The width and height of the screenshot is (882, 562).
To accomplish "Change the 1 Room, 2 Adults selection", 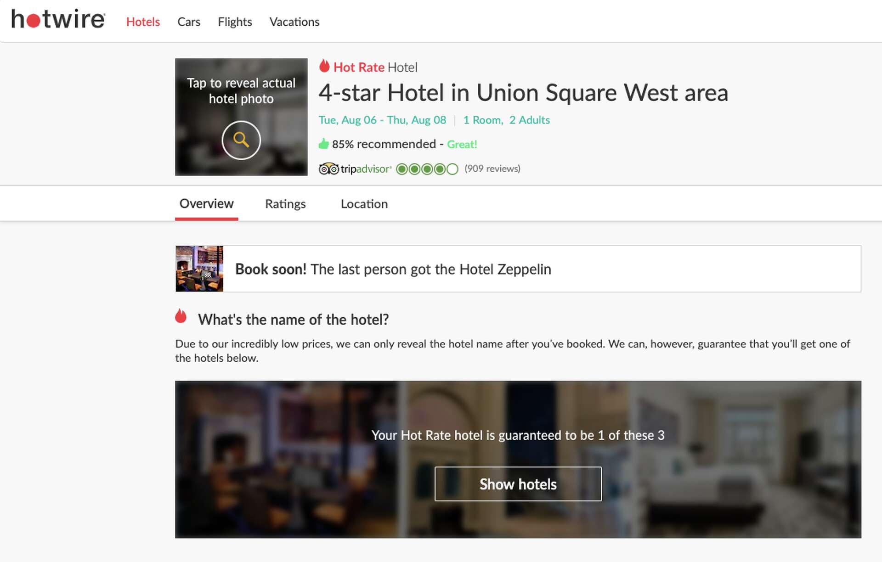I will point(506,120).
